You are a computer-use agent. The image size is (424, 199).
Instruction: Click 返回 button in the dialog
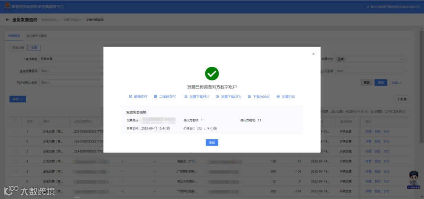click(x=212, y=142)
